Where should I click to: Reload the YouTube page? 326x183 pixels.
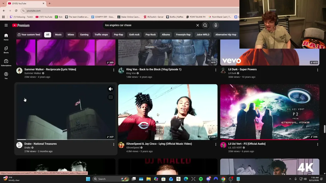tap(16, 11)
